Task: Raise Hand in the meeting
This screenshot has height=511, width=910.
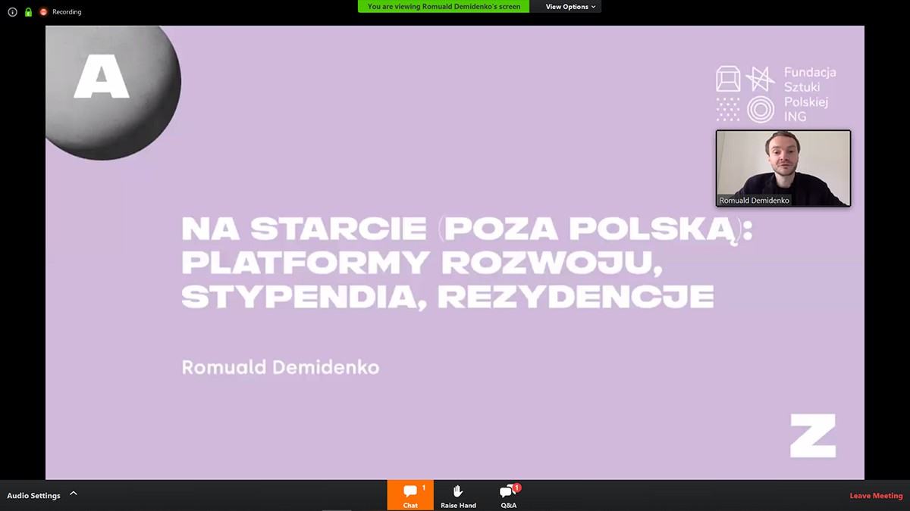Action: [x=458, y=496]
